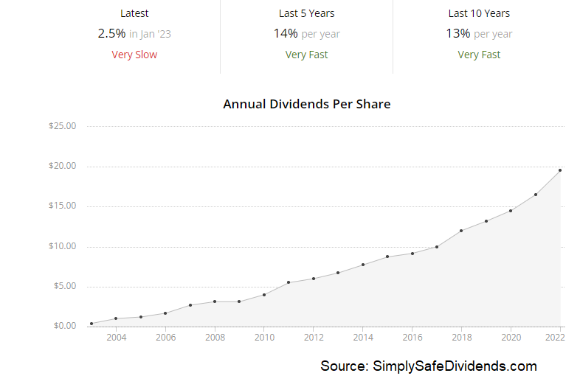Click the 2020 x-axis label
Viewport: 580px width, 387px height.
pyautogui.click(x=511, y=337)
